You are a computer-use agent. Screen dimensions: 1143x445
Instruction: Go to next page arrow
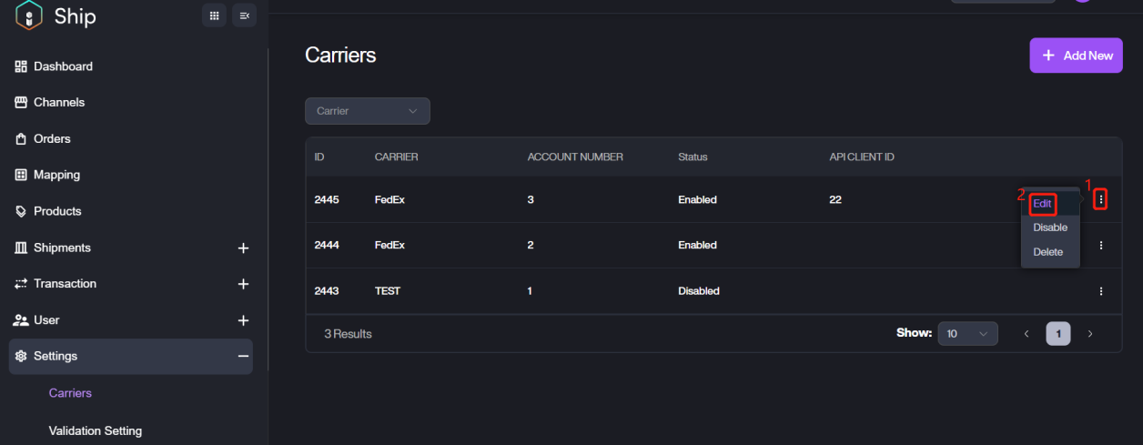pos(1090,334)
